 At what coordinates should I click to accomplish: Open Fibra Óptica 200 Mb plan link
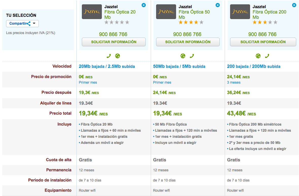269,14
